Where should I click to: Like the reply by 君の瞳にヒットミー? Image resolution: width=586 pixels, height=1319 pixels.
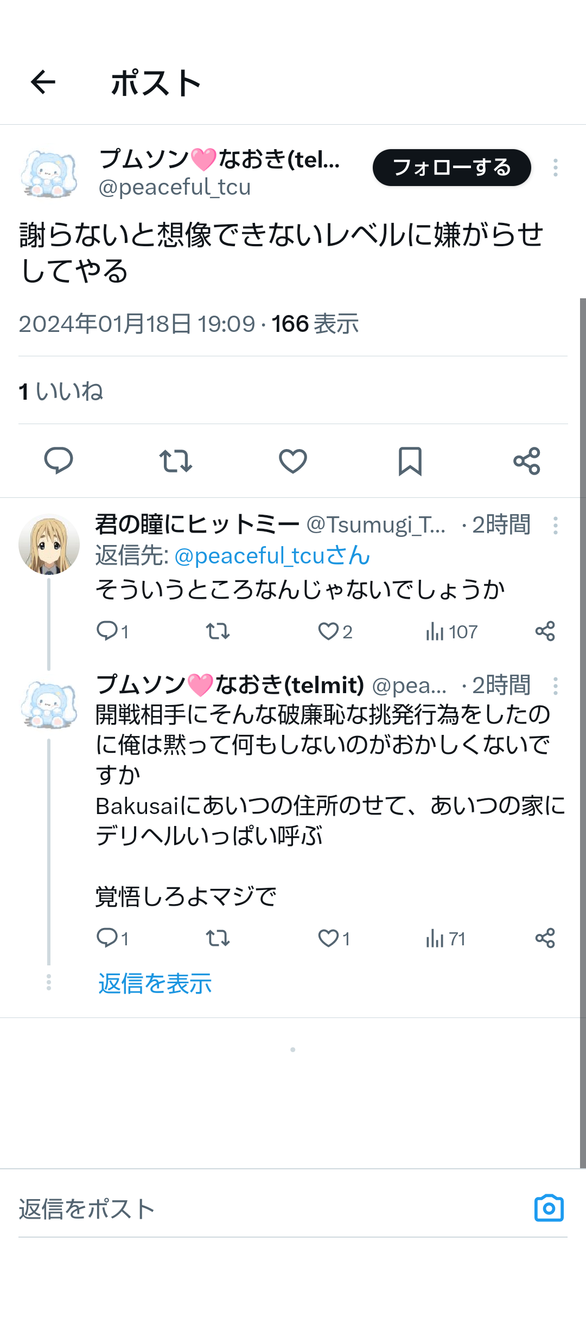[x=329, y=631]
